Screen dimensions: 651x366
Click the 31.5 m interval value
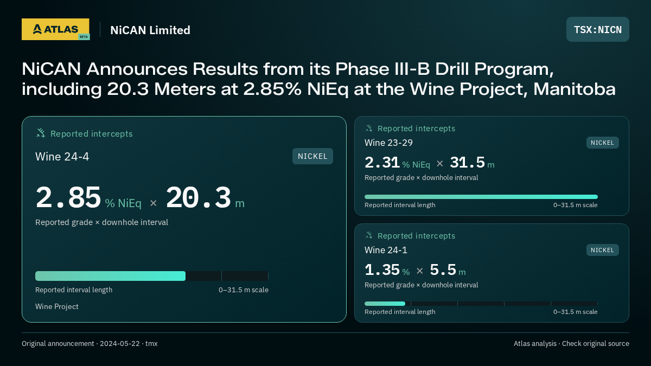(x=472, y=163)
